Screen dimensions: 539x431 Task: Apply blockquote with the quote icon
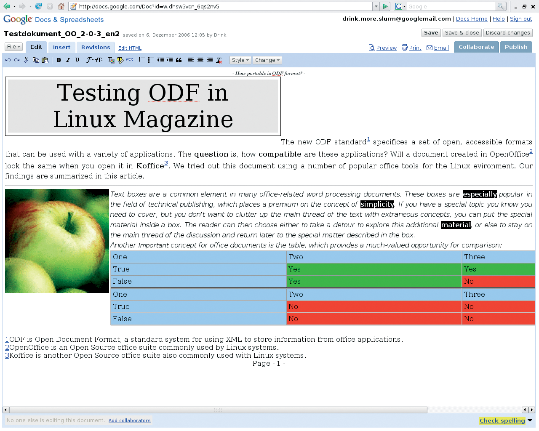point(179,60)
